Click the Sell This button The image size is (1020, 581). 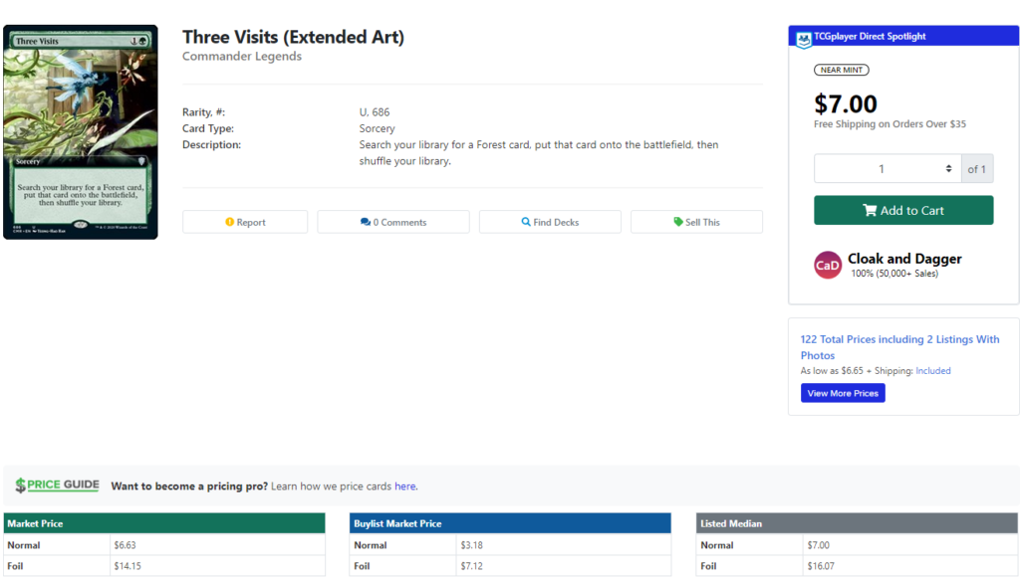point(696,222)
